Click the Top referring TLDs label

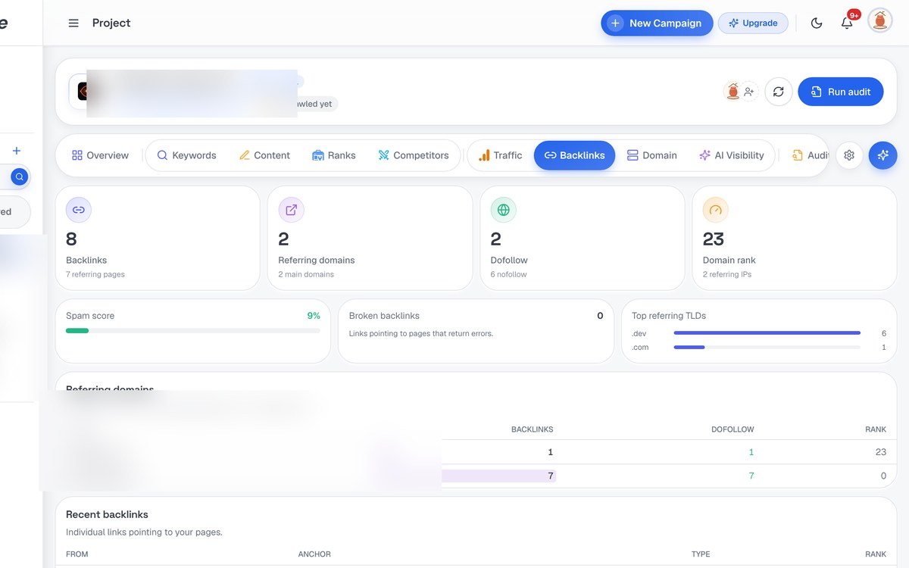click(x=669, y=316)
